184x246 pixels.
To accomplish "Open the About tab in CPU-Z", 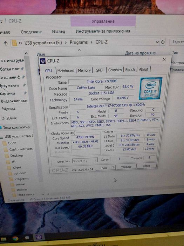I will coord(143,69).
